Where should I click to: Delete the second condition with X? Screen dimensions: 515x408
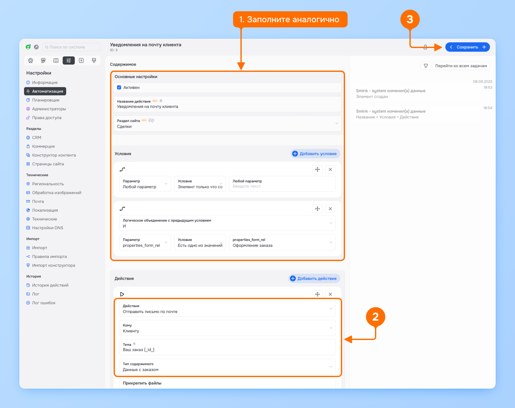[x=330, y=209]
